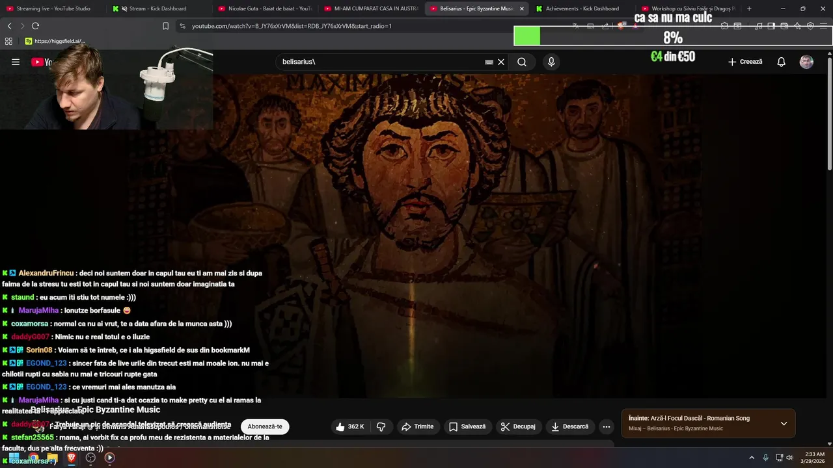Open taskbar microphone tray icon
833x468 pixels.
point(765,458)
